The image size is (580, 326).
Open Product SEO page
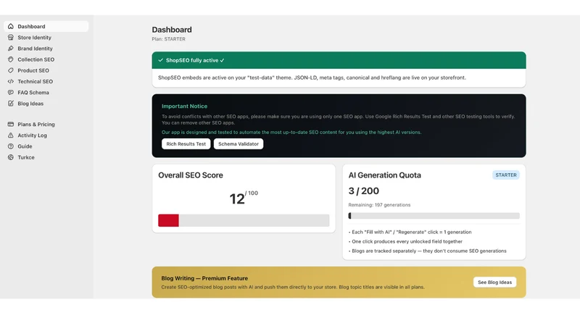[46, 70]
